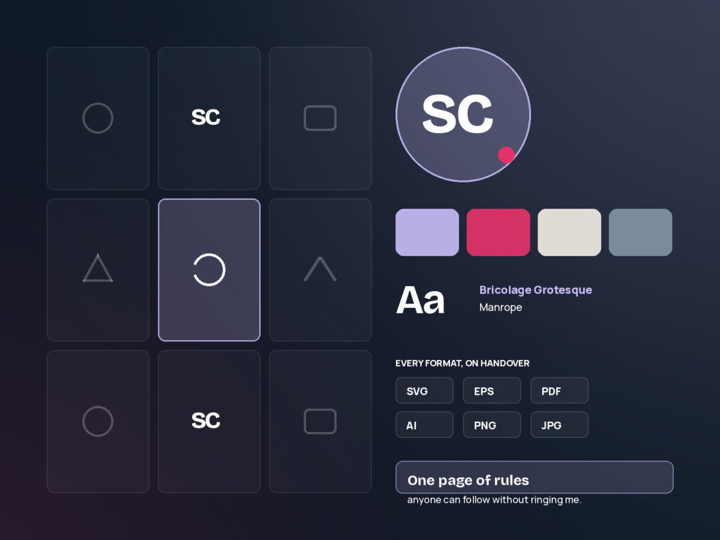
Task: Click the SC monogram card in the bottom row
Action: pos(209,421)
